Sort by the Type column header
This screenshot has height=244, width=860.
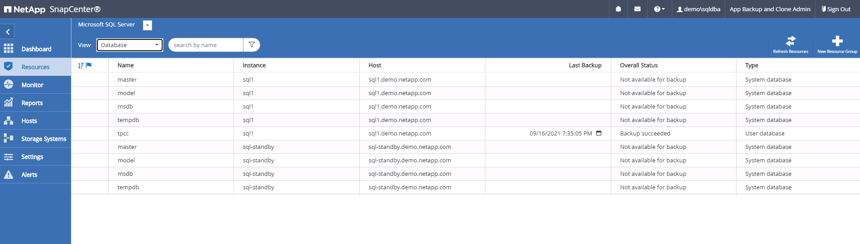(752, 65)
